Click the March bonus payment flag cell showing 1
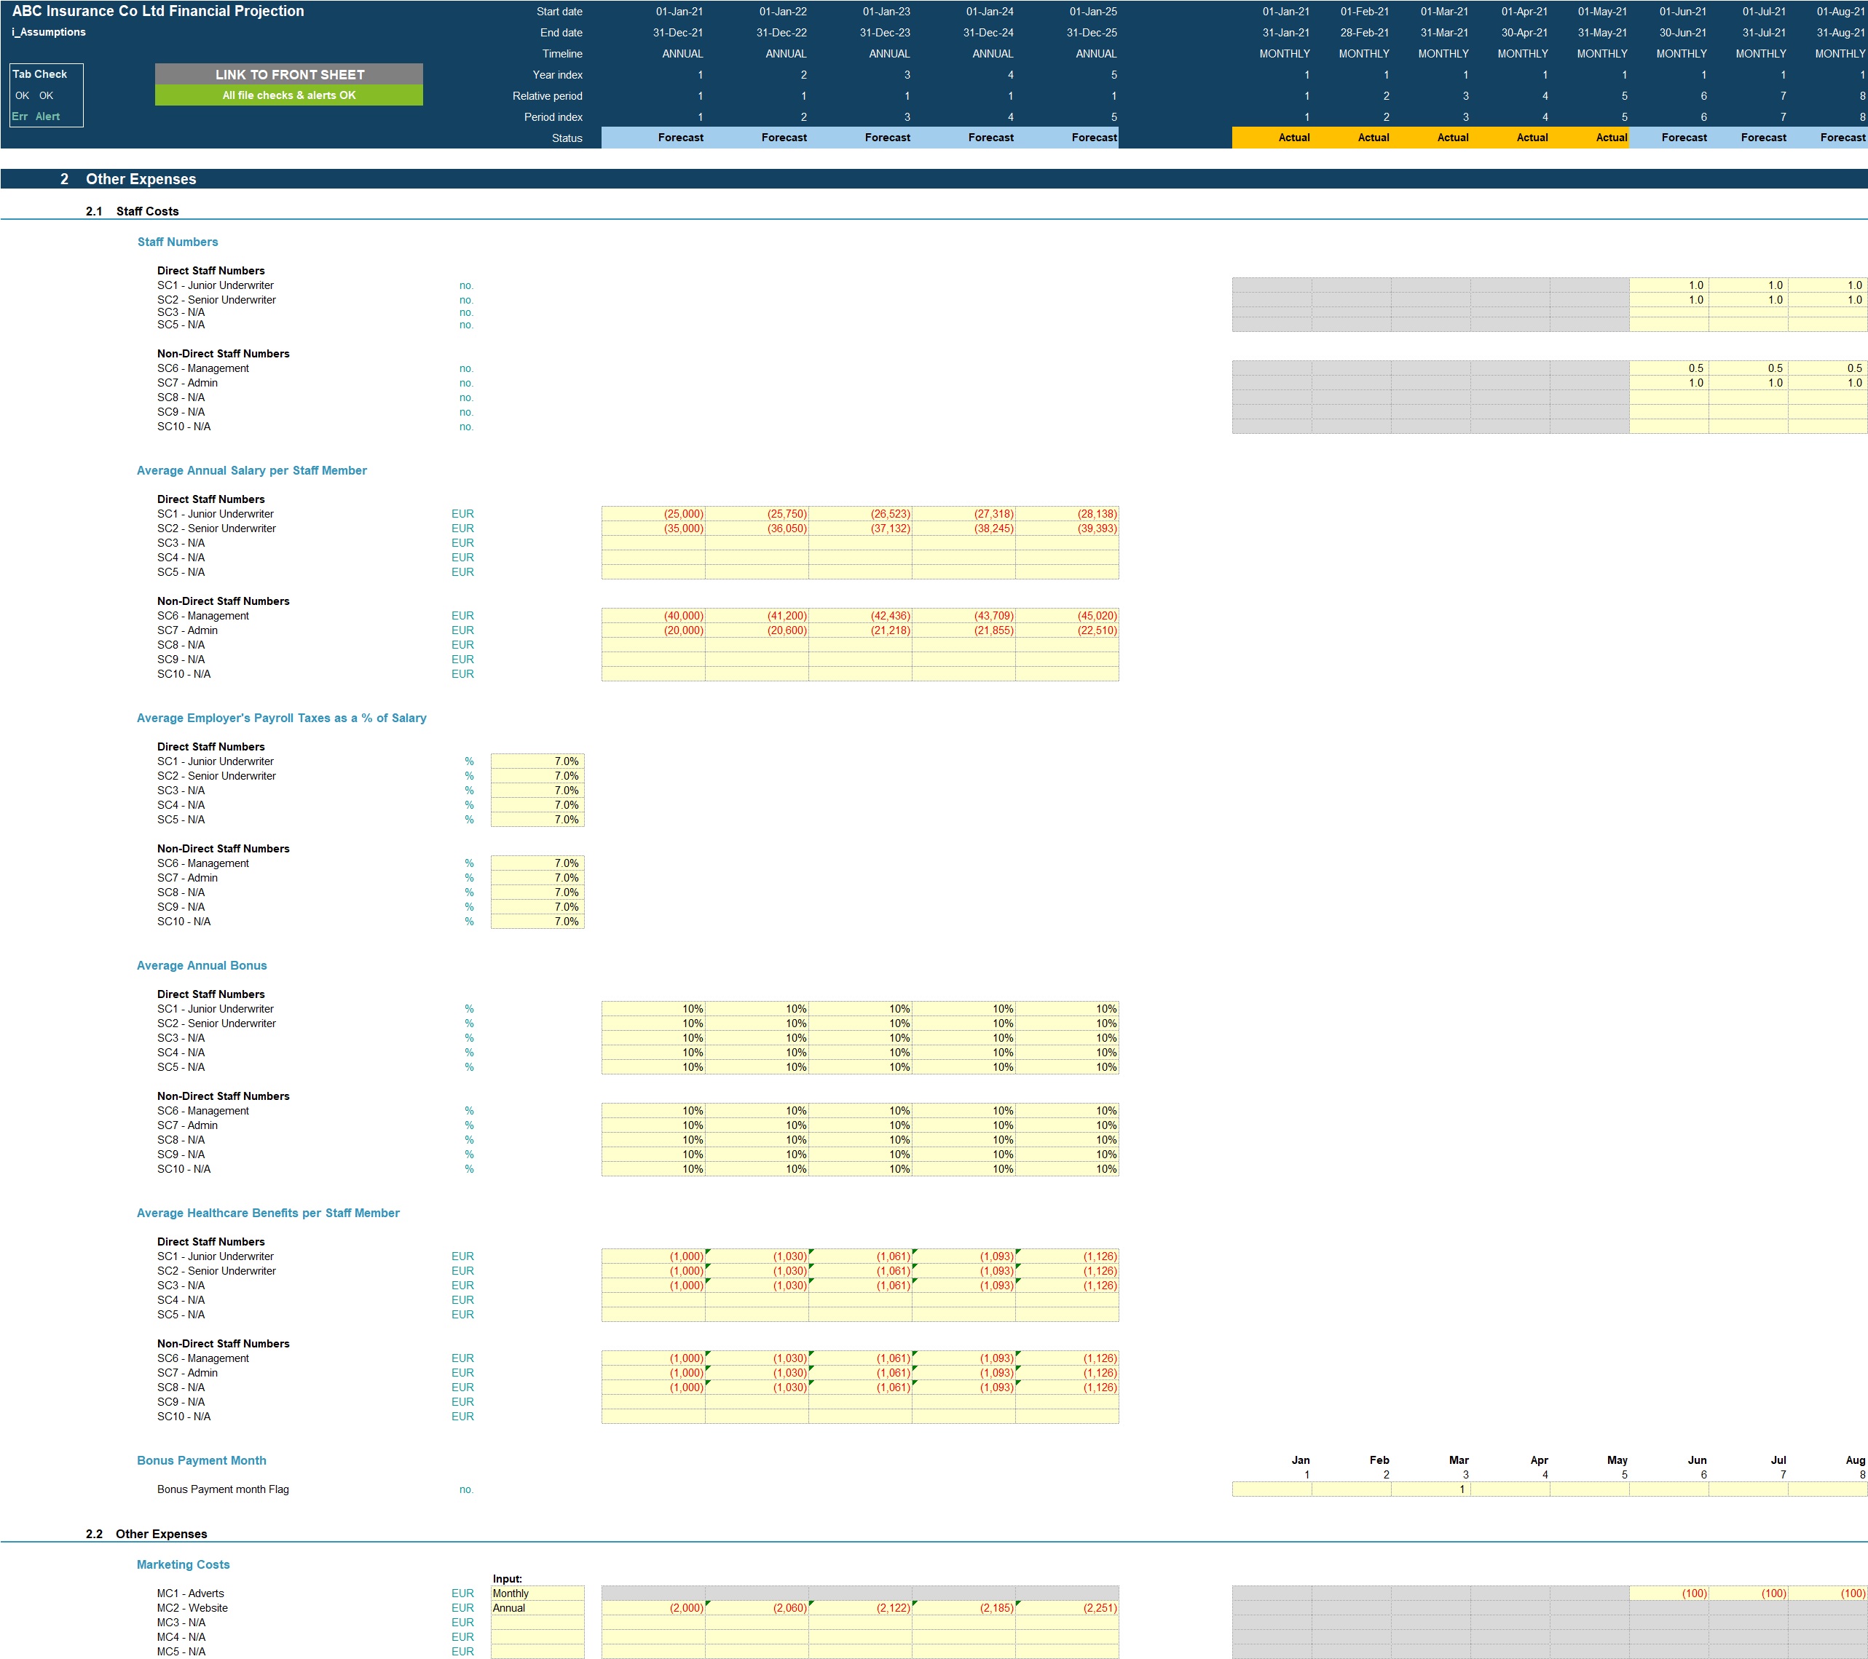 point(1430,1489)
